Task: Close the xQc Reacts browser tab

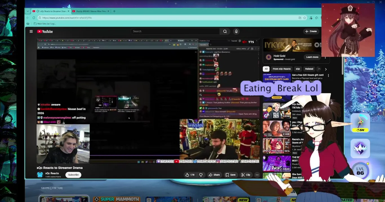Action: pos(68,11)
